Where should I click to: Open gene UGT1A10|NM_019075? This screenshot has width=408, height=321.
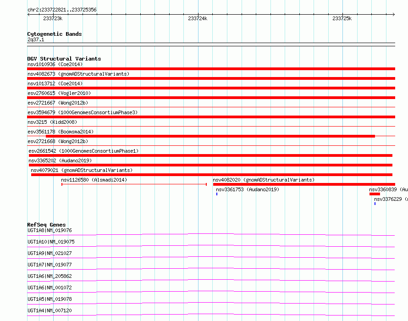tap(51, 242)
